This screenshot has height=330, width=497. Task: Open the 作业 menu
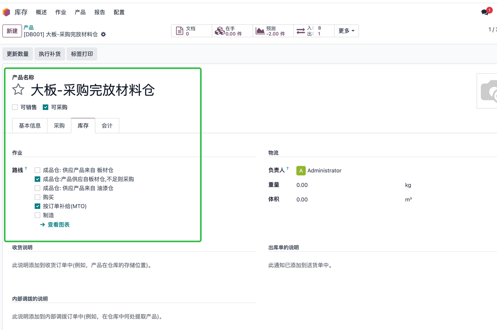61,12
